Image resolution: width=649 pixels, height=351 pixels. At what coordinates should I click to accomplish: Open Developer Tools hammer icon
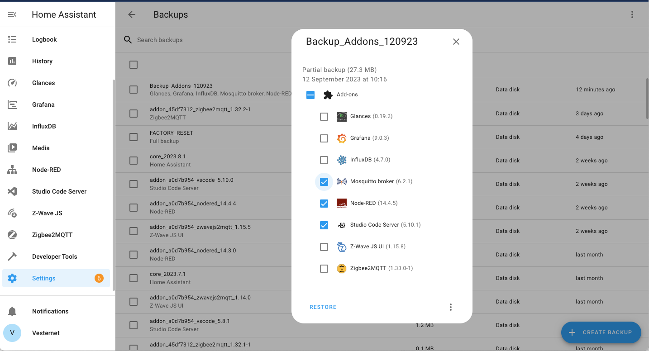click(12, 256)
